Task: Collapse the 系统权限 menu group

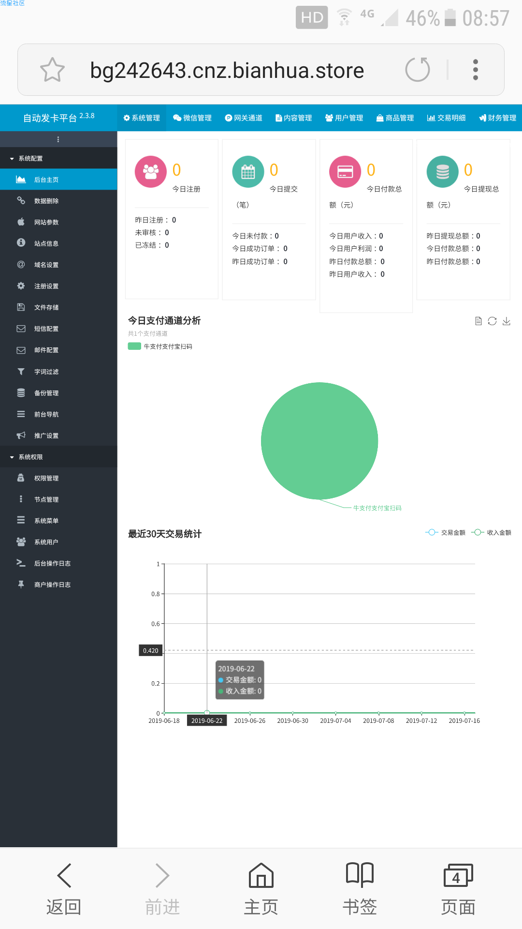Action: tap(58, 457)
